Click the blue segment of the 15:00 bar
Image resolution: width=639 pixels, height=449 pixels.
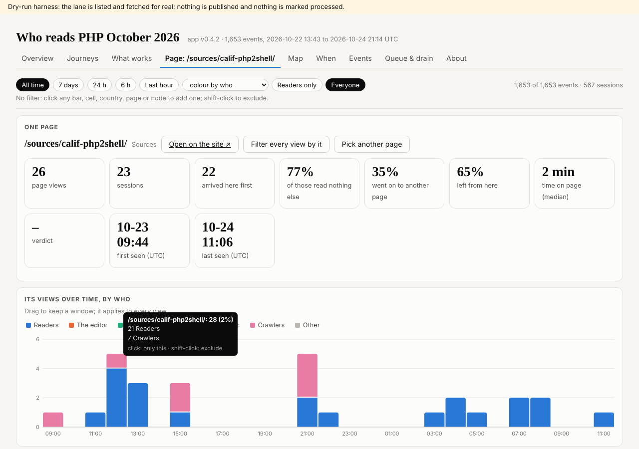tap(180, 420)
